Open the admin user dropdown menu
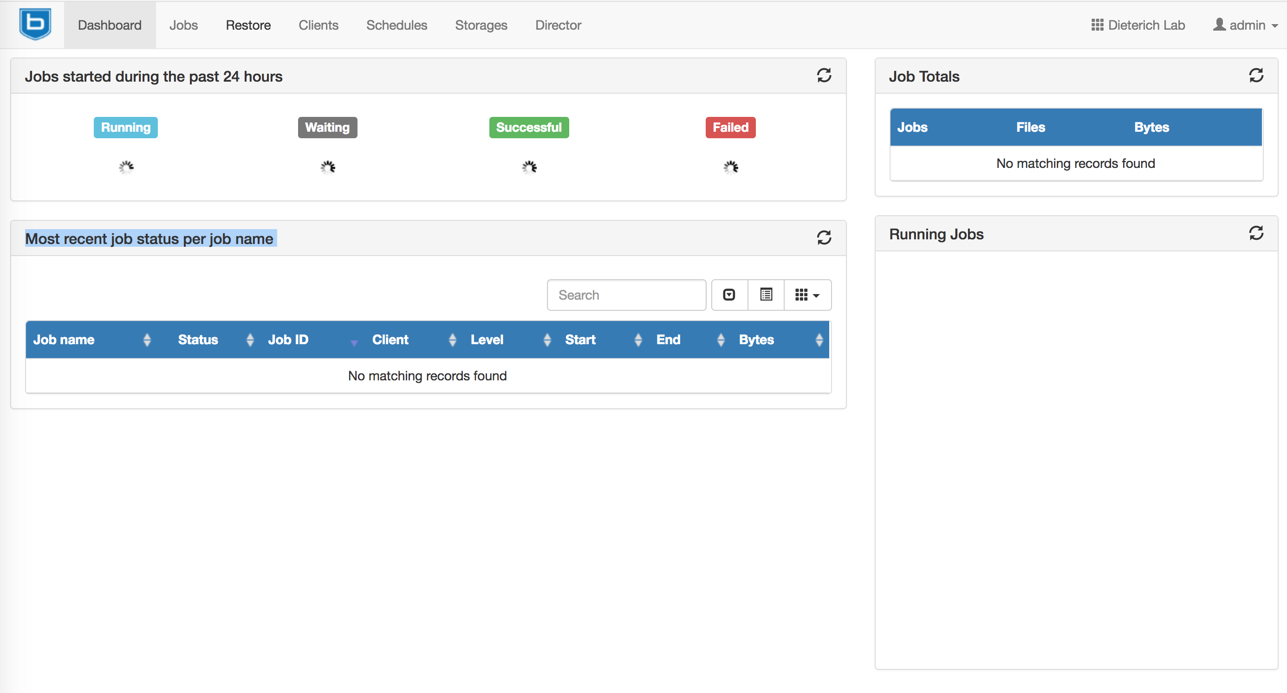Image resolution: width=1287 pixels, height=693 pixels. [x=1246, y=25]
